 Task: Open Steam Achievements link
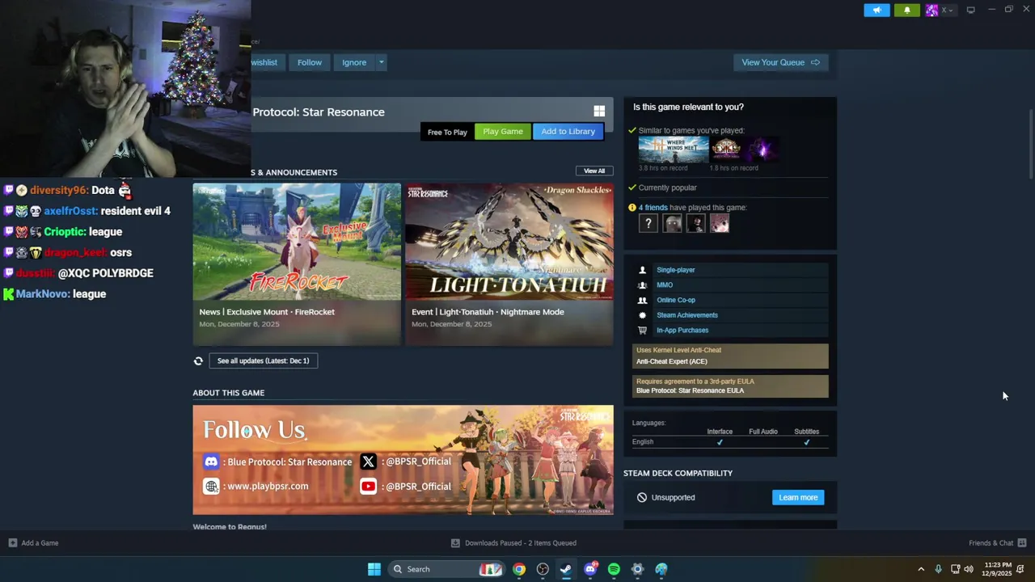click(x=687, y=315)
